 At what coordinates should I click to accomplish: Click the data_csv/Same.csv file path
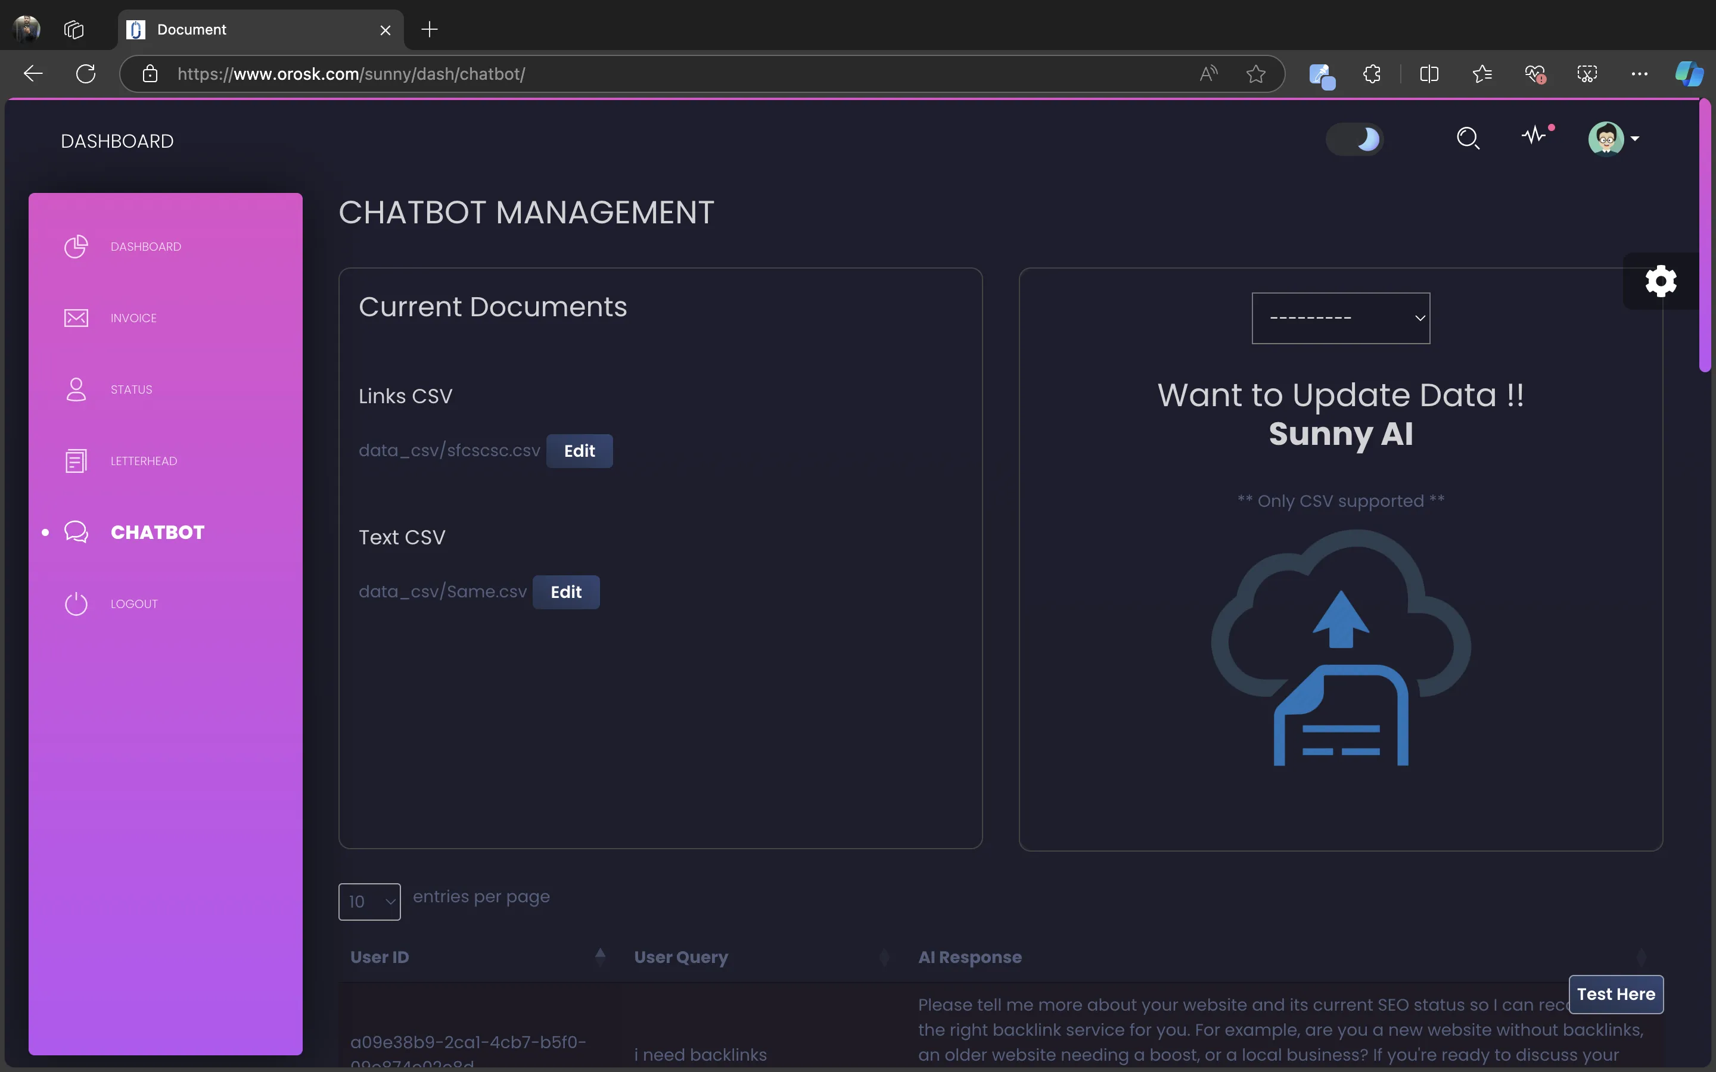(x=443, y=591)
